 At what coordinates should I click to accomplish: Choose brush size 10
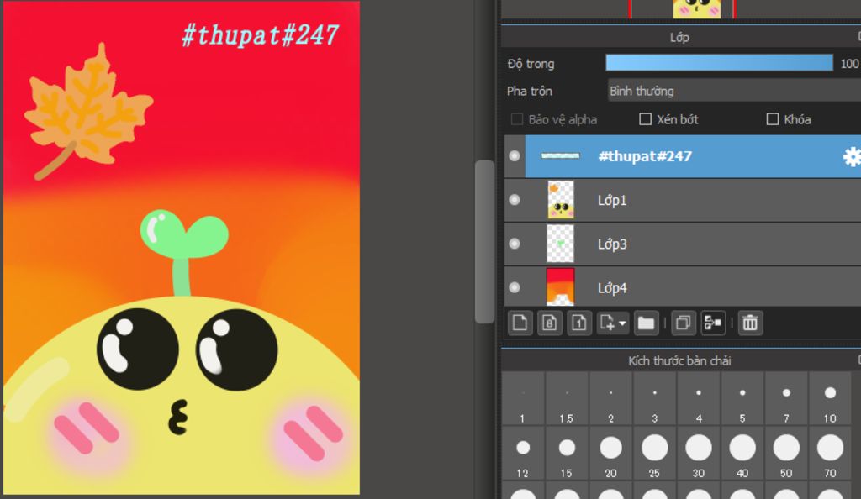830,399
